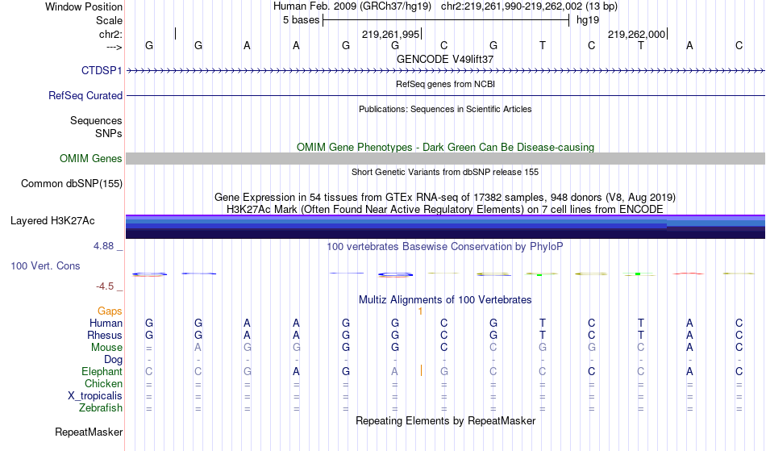Click the Common dbSNP(155) track label
Viewport: 766px width, 451px height.
pyautogui.click(x=72, y=183)
